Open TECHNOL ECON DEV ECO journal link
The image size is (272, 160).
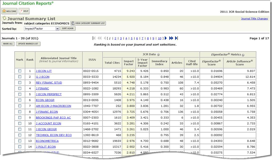coord(54,135)
